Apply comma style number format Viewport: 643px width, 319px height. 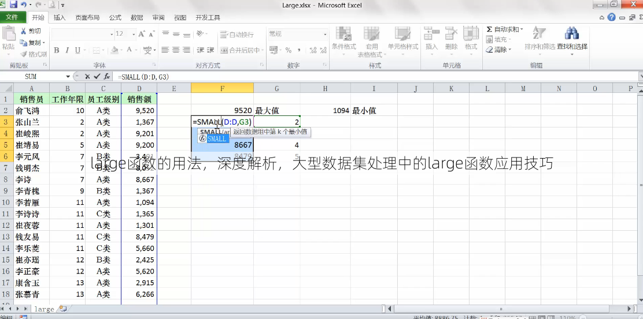point(298,50)
